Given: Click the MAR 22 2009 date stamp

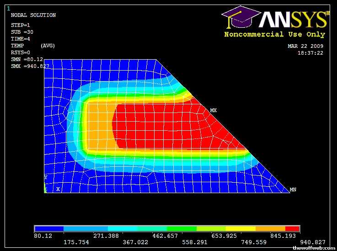Looking at the screenshot, I should pos(305,46).
